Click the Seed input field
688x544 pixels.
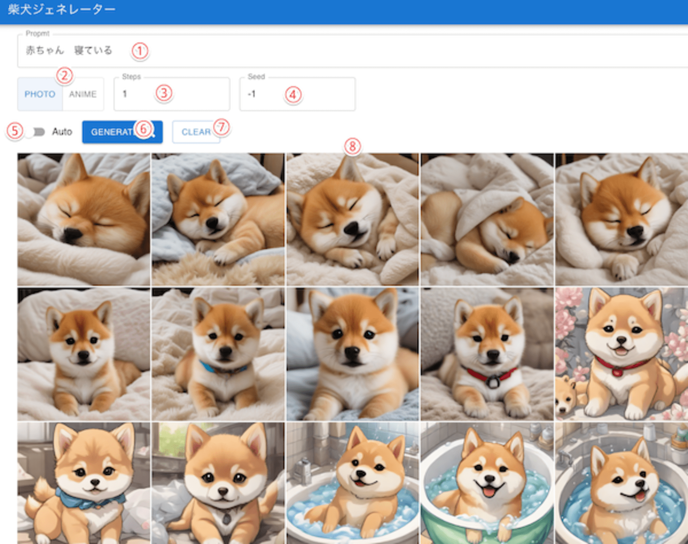[x=297, y=94]
